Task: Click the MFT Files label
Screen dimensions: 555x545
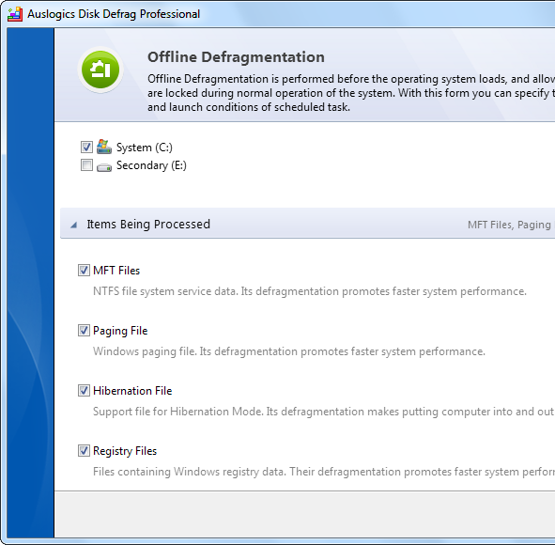Action: tap(116, 271)
